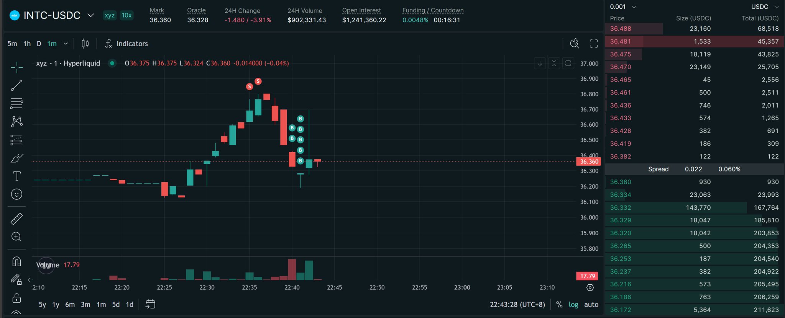Switch to the 1h timeframe
The image size is (785, 318).
(x=27, y=44)
